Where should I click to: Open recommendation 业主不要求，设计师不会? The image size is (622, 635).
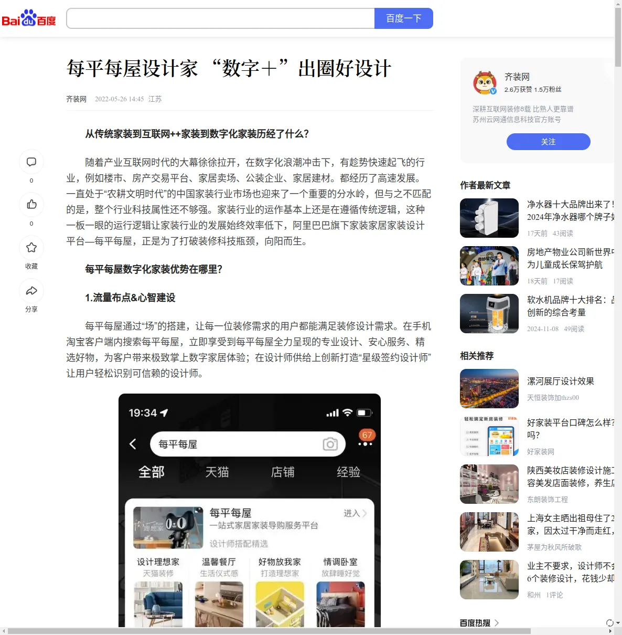pos(571,572)
